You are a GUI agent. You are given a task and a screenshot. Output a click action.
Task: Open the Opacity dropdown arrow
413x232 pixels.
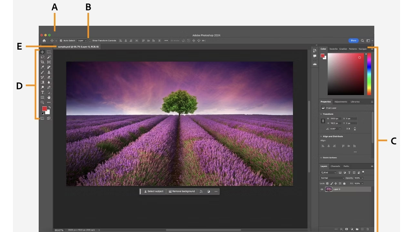point(362,178)
